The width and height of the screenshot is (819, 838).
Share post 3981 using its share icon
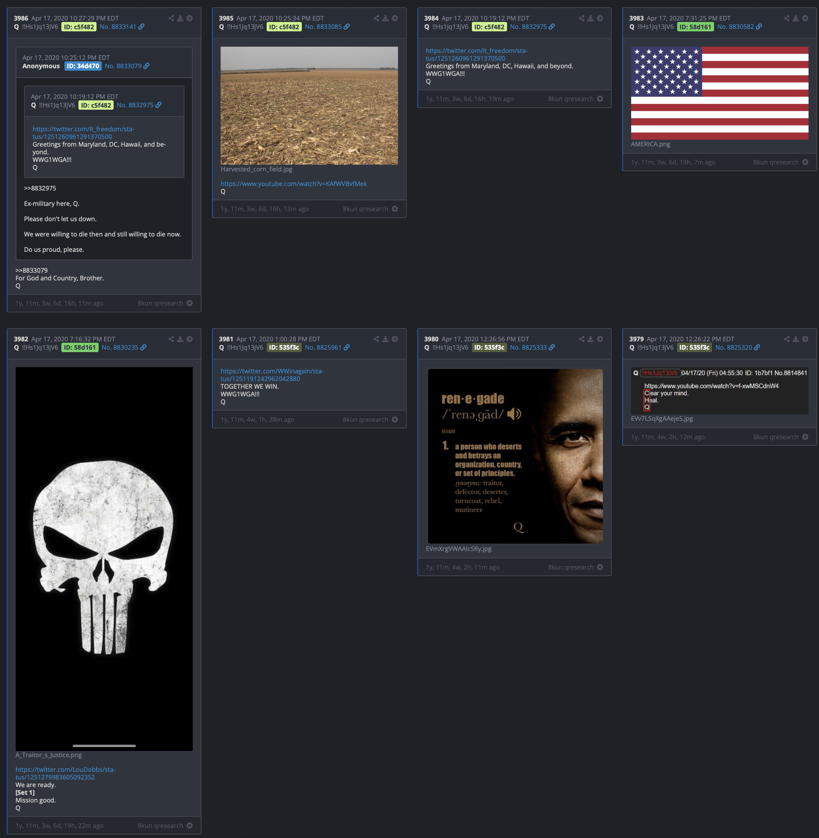tap(376, 339)
